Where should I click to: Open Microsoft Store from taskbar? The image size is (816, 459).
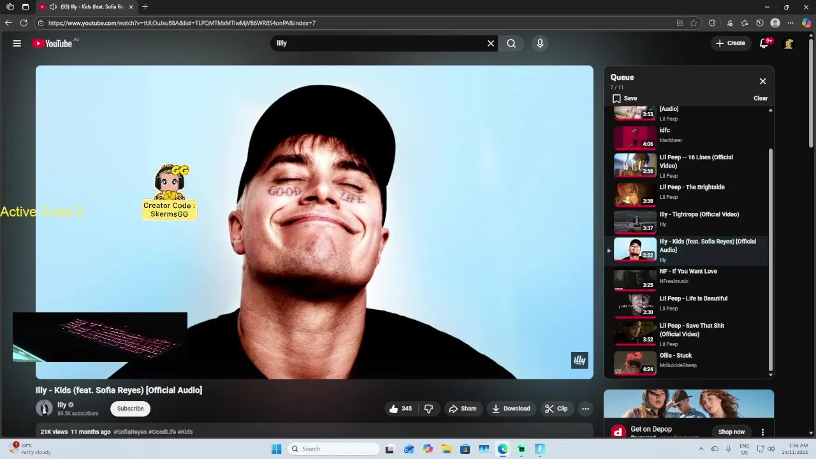(x=465, y=449)
